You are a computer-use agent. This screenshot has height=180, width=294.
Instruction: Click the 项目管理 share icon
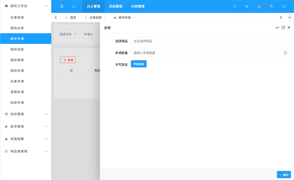click(6, 114)
